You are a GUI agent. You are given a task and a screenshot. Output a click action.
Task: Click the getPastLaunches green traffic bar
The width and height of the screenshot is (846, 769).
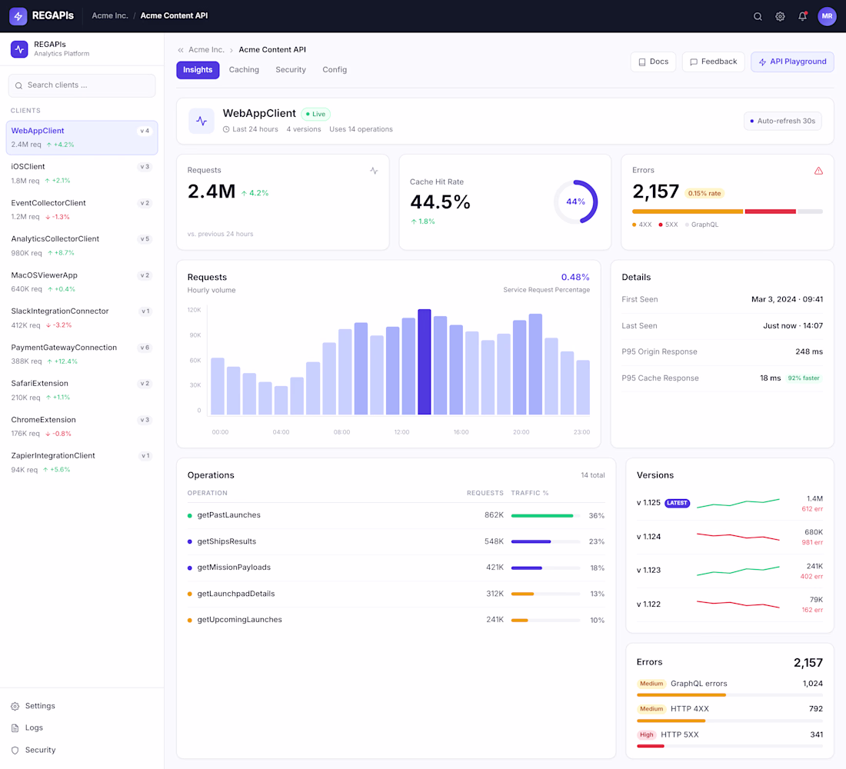pyautogui.click(x=542, y=515)
